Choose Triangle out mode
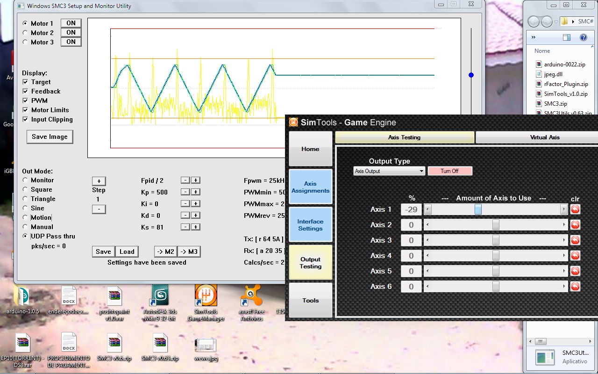Screen dimensions: 598x374 point(25,199)
